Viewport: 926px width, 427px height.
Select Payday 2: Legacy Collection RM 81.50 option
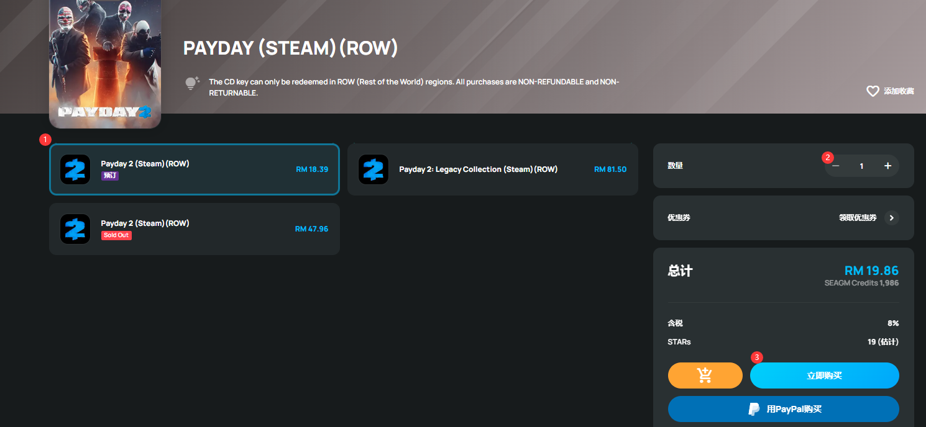coord(493,169)
